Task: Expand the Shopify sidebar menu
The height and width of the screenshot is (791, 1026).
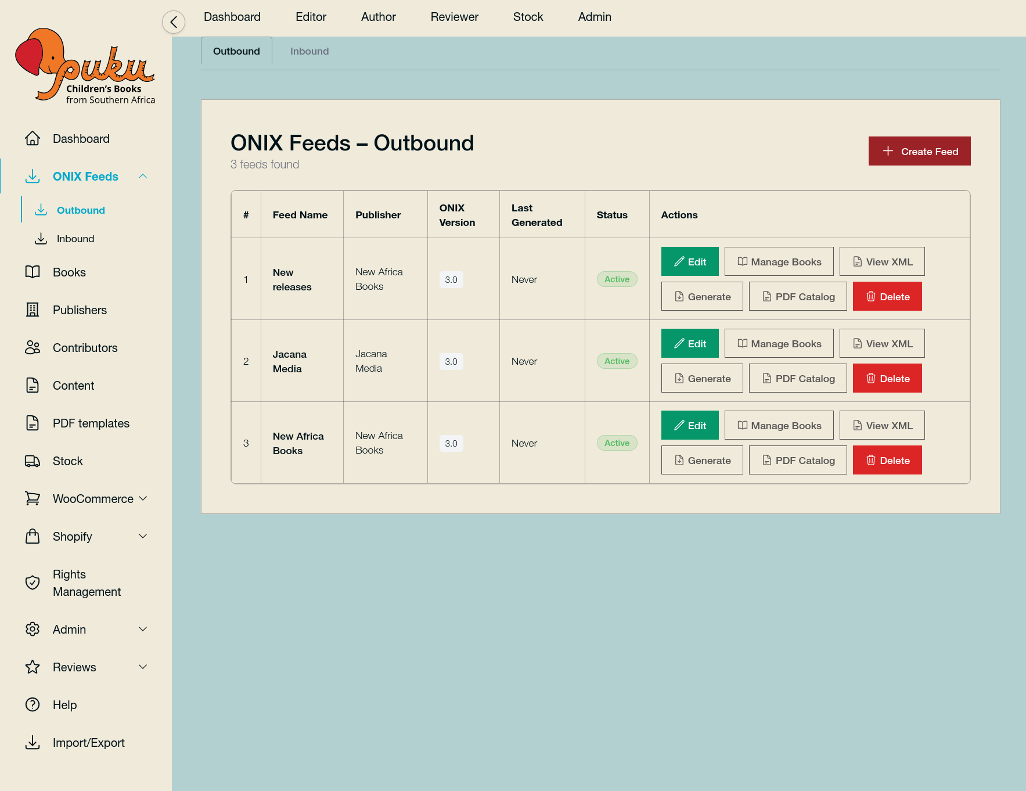Action: 143,537
